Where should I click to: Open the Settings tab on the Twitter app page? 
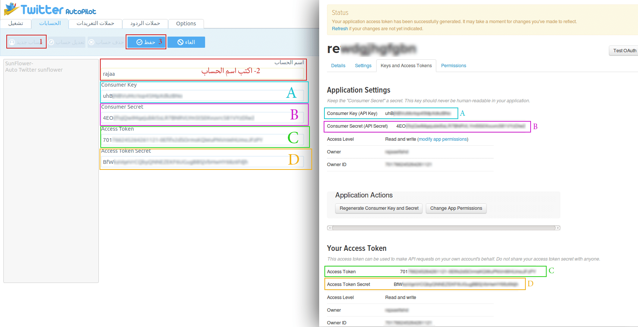[363, 66]
